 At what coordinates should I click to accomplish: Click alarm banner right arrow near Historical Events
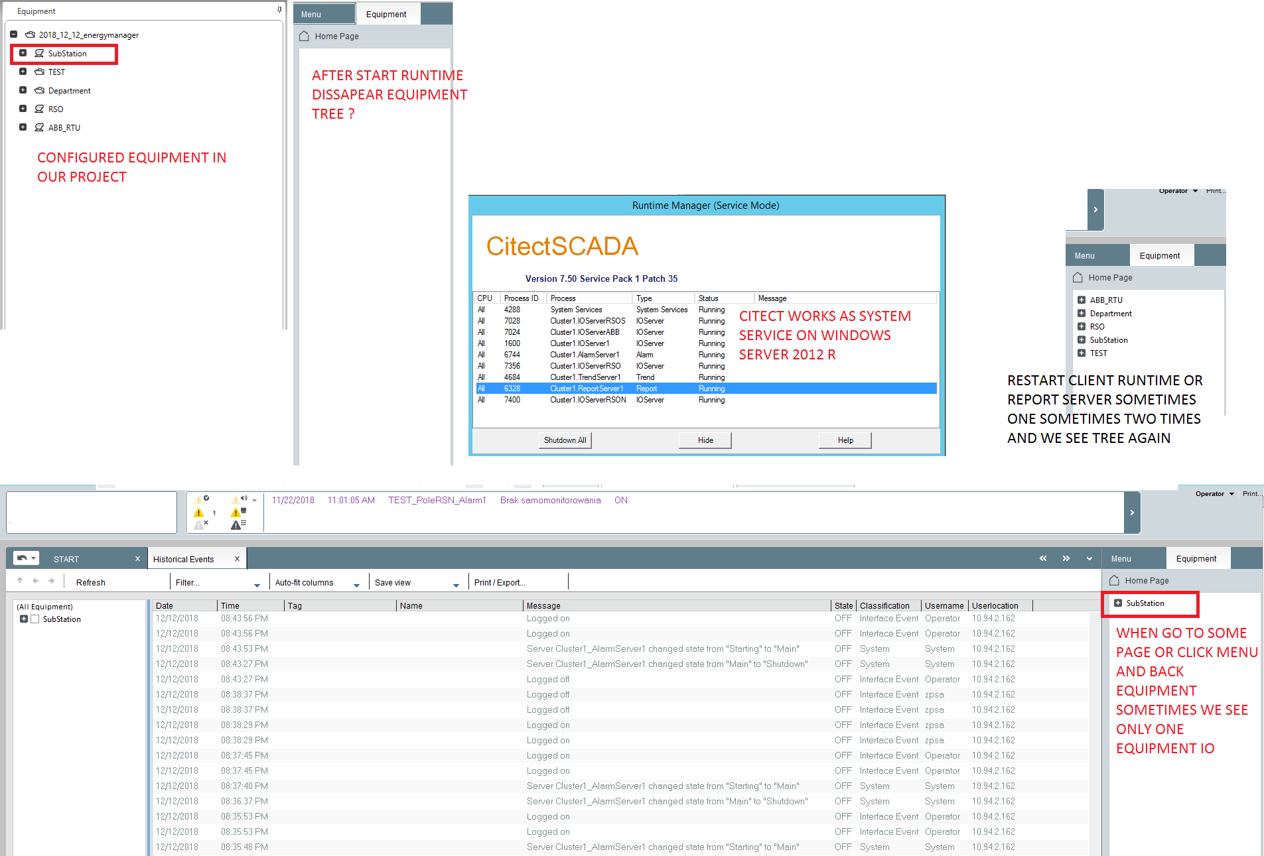[x=1132, y=512]
